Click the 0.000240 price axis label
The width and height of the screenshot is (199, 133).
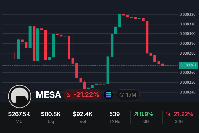click(x=187, y=92)
